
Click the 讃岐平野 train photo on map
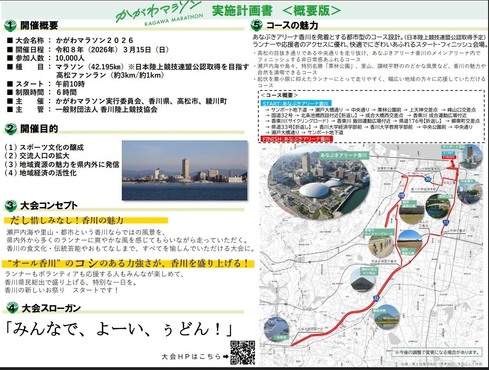coord(386,317)
